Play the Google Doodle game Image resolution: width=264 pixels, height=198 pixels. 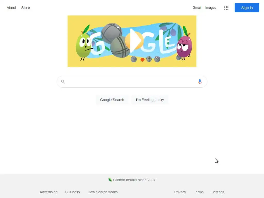click(134, 40)
